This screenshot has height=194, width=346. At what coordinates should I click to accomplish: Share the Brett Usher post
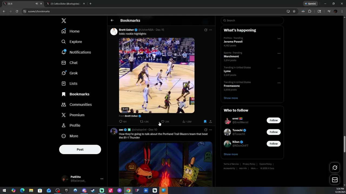[x=211, y=122]
